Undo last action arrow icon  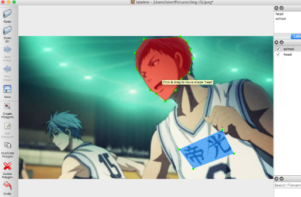tap(7, 188)
